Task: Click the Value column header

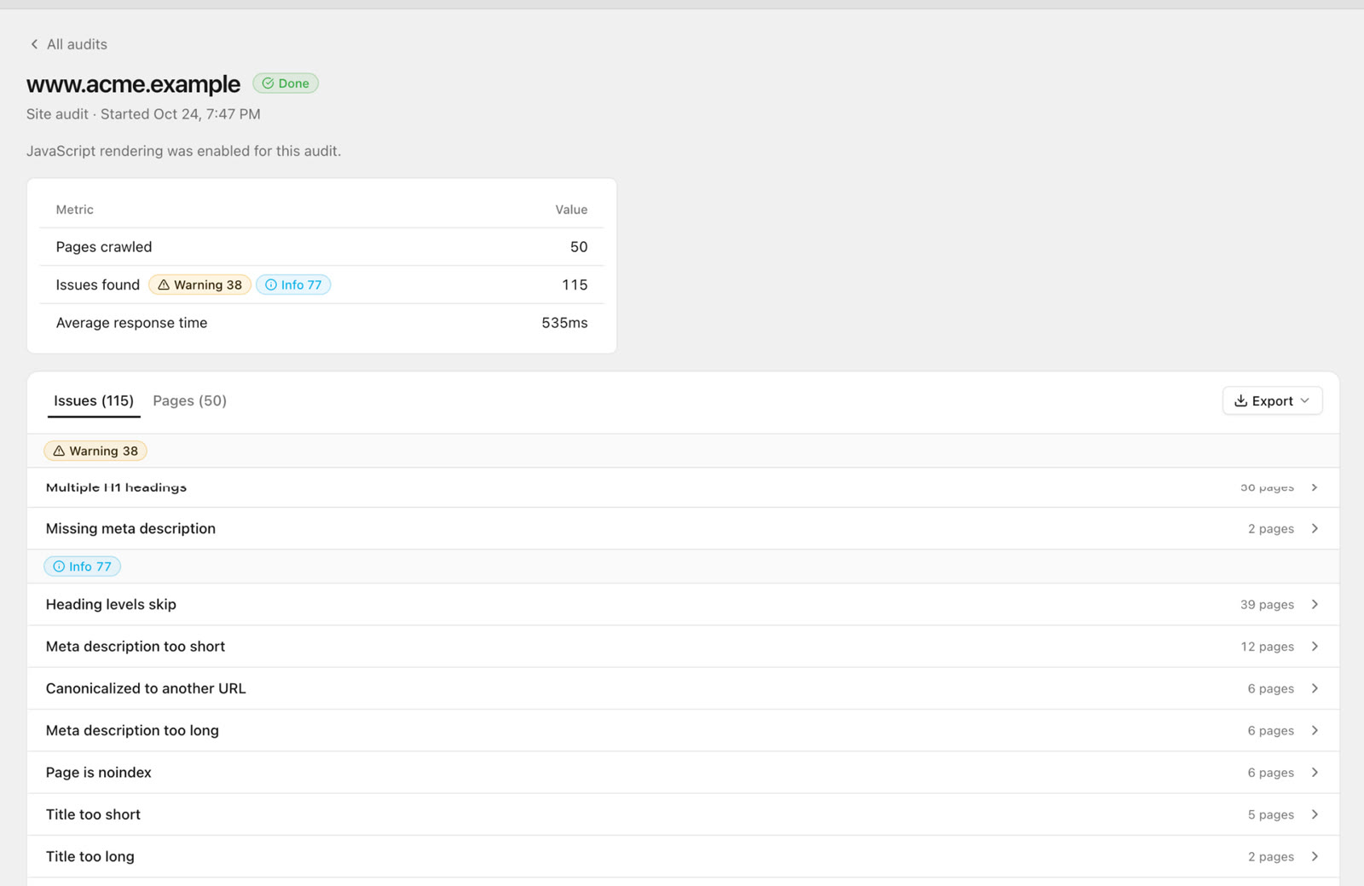Action: (571, 210)
